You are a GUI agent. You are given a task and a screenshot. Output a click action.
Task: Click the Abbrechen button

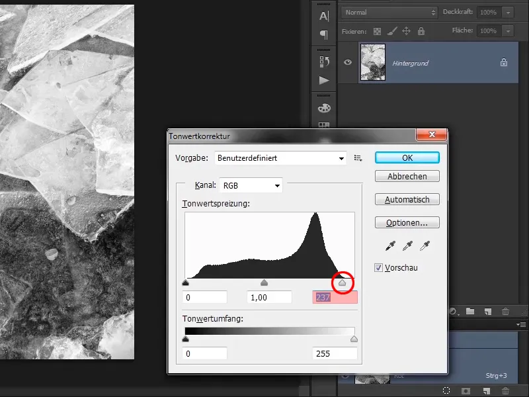[x=407, y=176]
